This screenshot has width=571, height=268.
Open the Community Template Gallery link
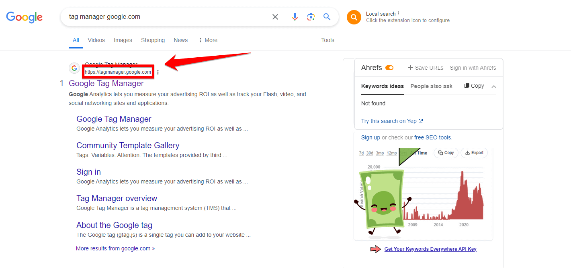pyautogui.click(x=128, y=145)
